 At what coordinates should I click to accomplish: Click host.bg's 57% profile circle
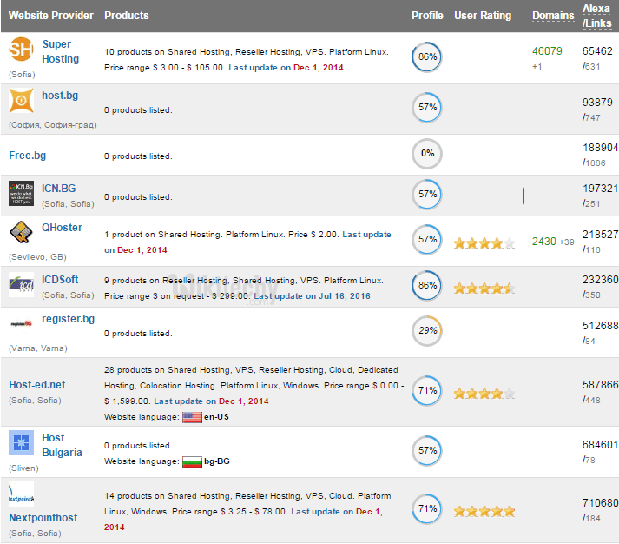click(427, 108)
